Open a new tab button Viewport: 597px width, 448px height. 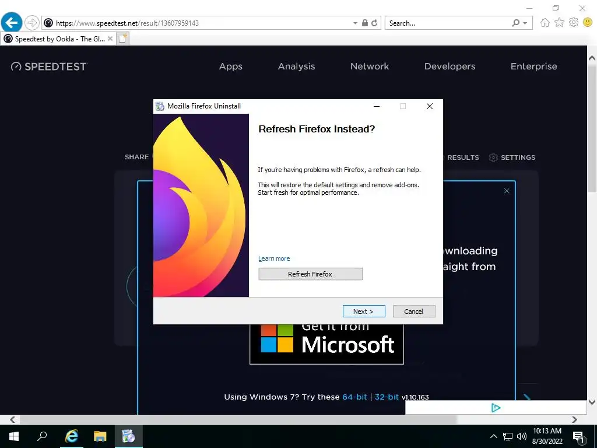123,38
